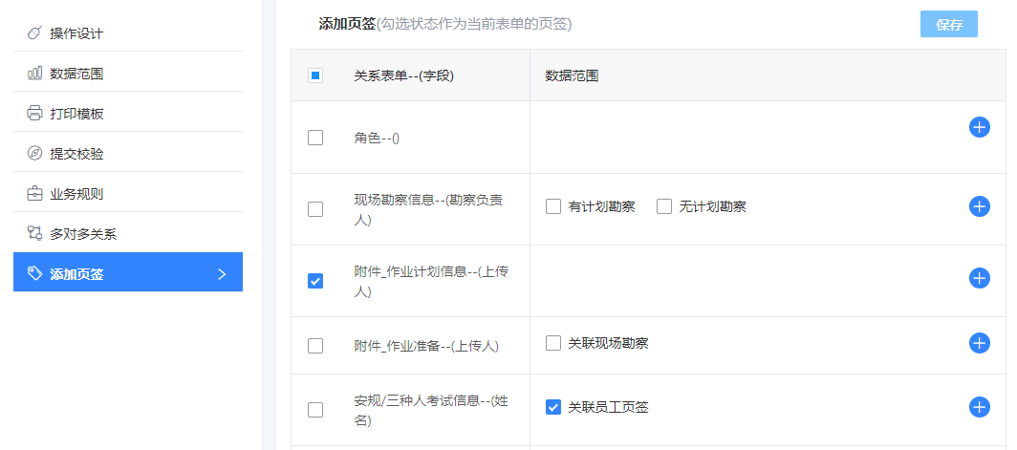Viewport: 1017px width, 450px height.
Task: Click the plus icon in 角色 row
Action: tap(980, 127)
